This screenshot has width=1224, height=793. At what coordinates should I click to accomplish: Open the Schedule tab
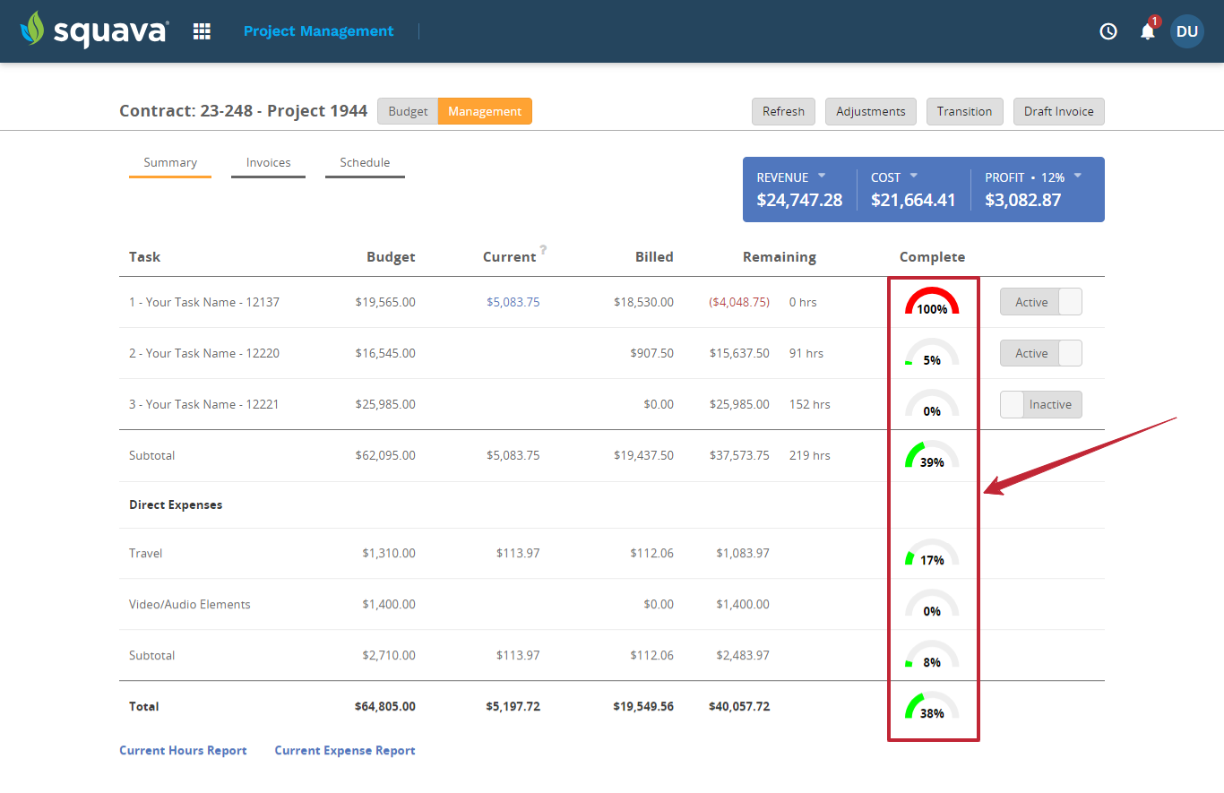click(x=365, y=162)
